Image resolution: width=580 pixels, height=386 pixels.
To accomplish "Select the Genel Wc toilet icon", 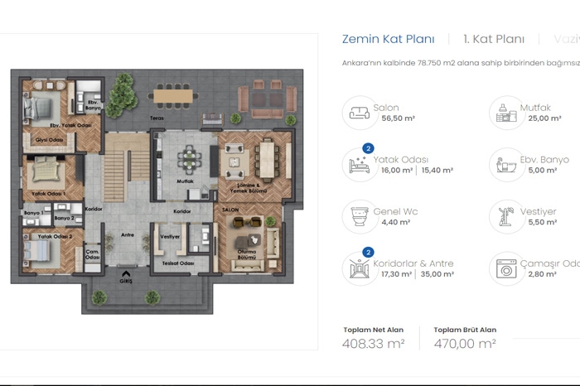I will (359, 217).
